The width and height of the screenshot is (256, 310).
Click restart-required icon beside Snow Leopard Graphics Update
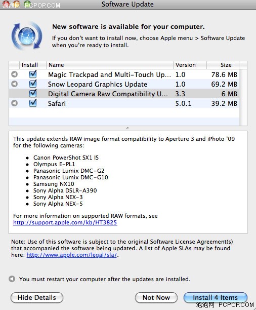click(x=15, y=84)
